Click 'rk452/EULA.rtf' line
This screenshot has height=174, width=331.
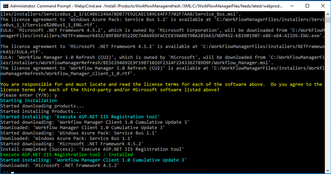pos(22,52)
